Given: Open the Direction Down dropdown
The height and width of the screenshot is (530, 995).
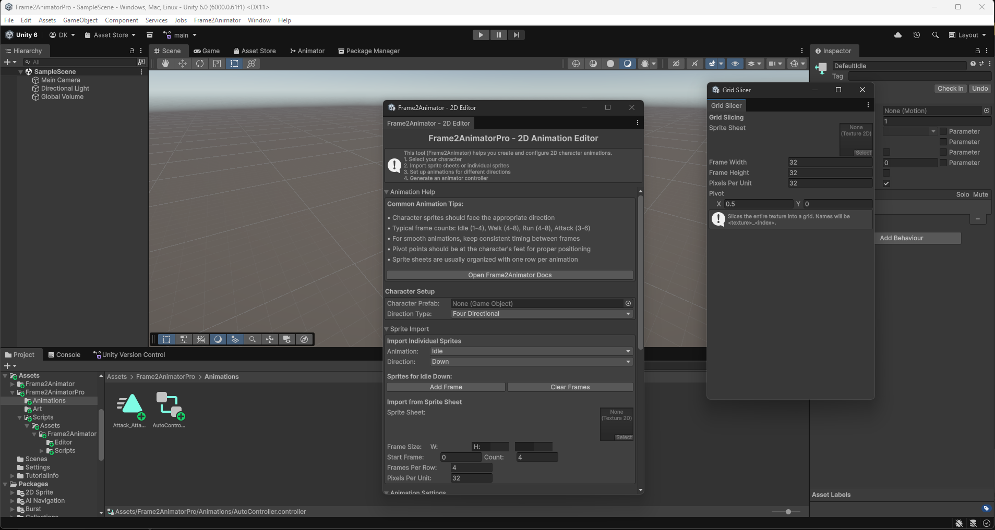Looking at the screenshot, I should click(531, 362).
